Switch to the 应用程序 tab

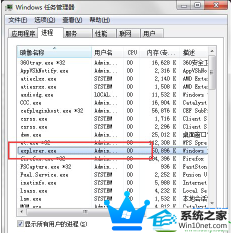point(23,33)
